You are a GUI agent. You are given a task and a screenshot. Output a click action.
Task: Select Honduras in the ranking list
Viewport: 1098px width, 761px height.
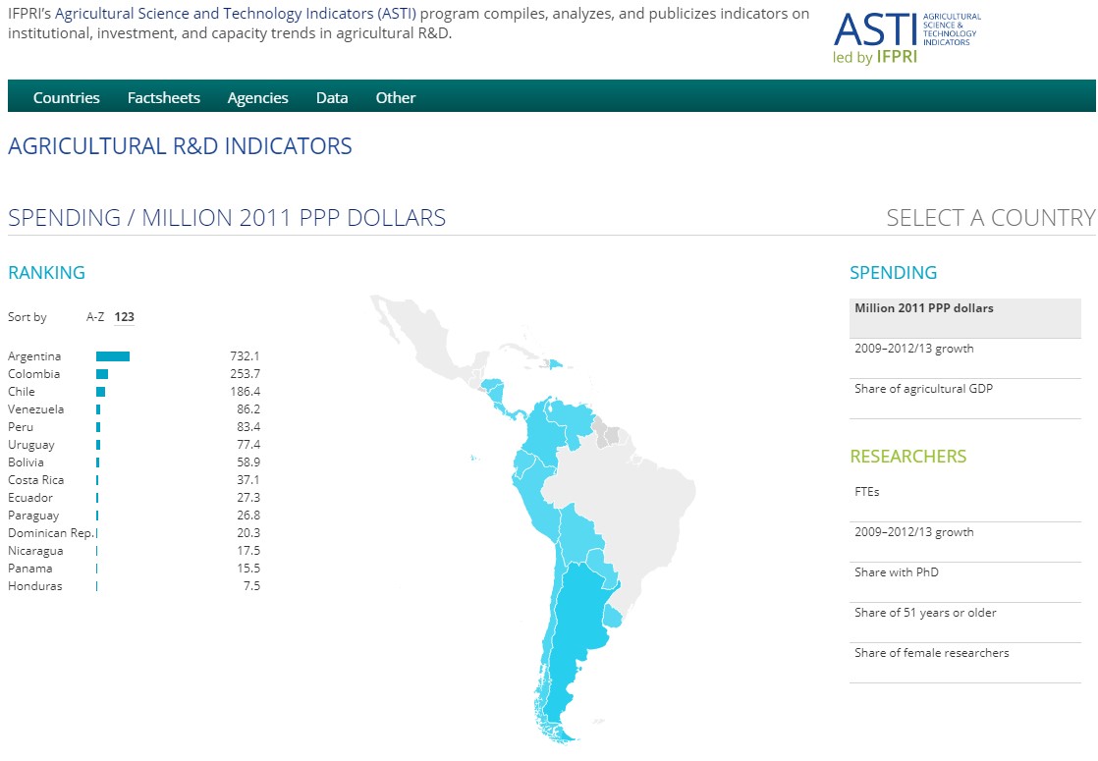[34, 586]
